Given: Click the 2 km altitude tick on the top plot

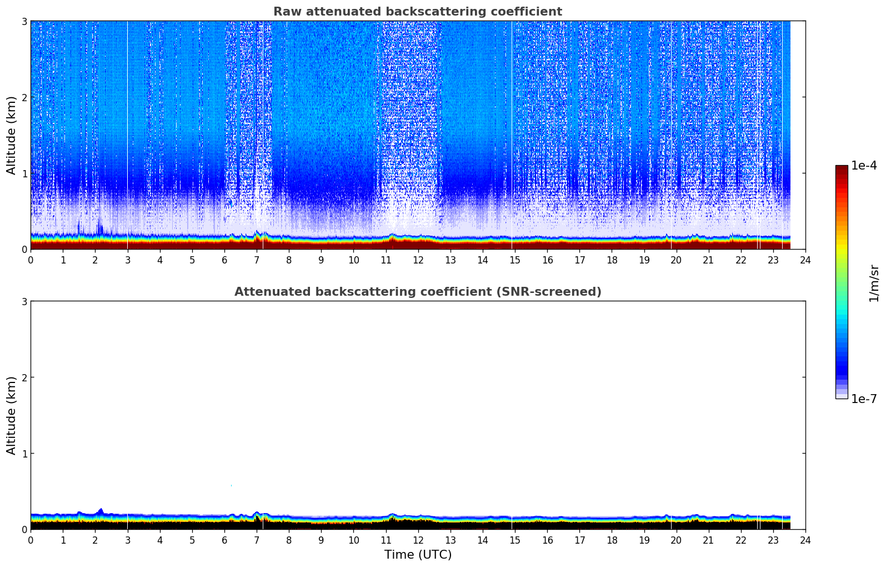Looking at the screenshot, I should (23, 97).
